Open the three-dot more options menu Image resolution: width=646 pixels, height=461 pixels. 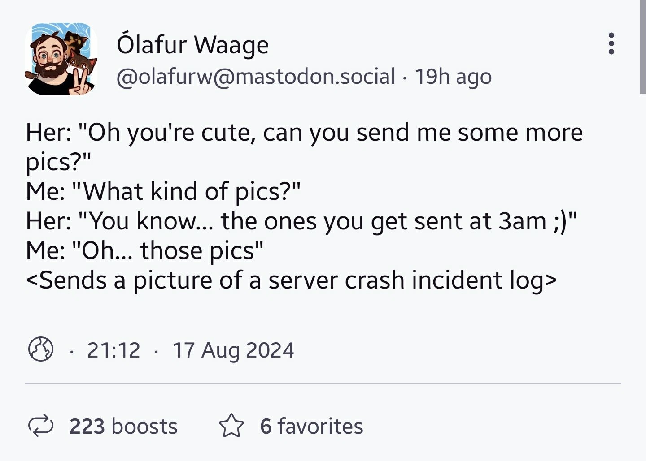point(611,44)
